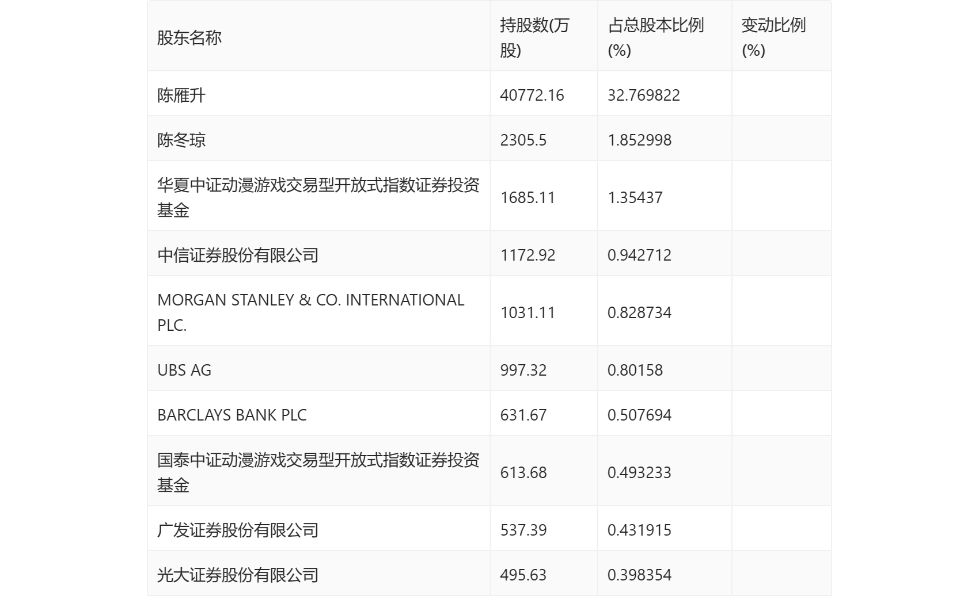Screen dimensions: 979x596
Task: Select holding value 1172.92
Action: coord(528,255)
